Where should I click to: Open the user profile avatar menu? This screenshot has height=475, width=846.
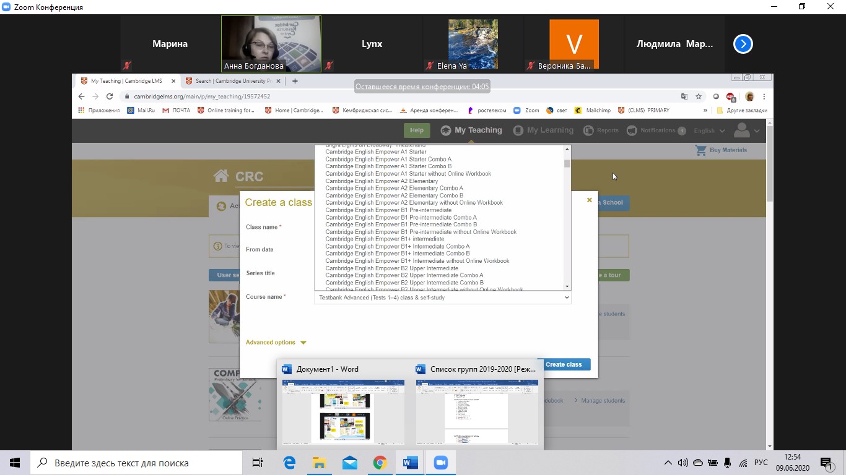[746, 131]
